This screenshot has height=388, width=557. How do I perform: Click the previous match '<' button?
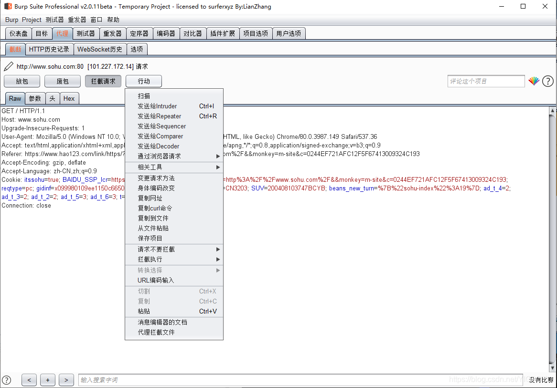pyautogui.click(x=29, y=380)
